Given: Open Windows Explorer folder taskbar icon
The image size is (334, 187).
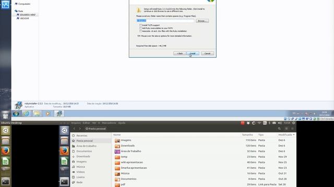Looking at the screenshot, I should (x=37, y=114).
